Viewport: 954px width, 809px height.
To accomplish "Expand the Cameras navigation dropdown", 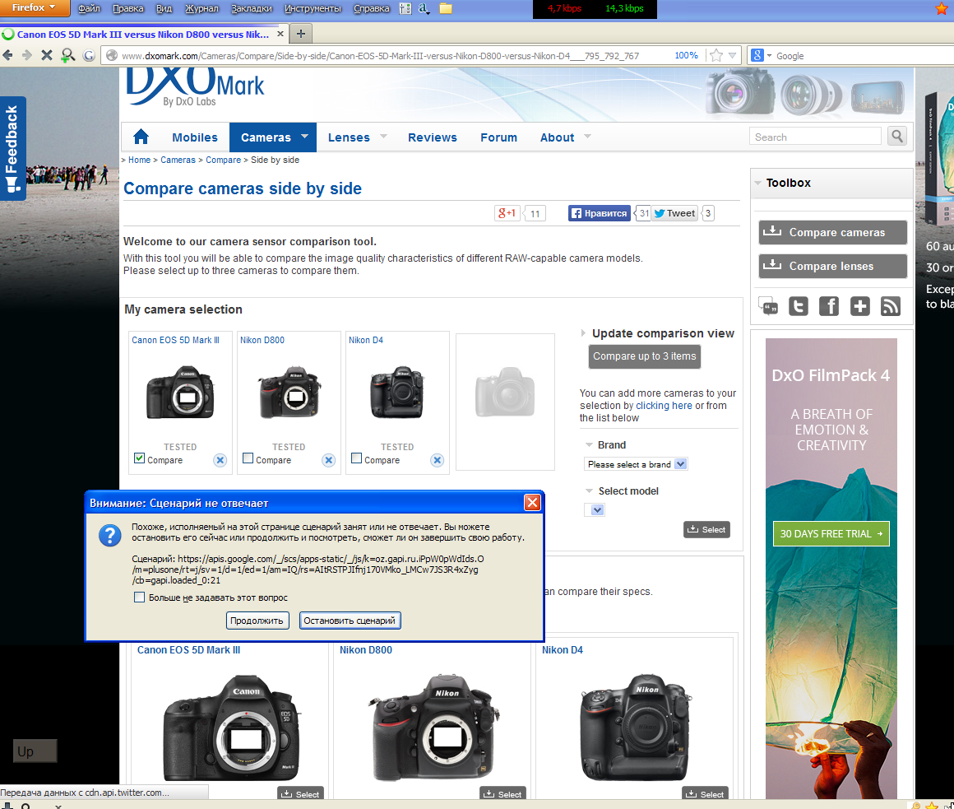I will point(305,137).
